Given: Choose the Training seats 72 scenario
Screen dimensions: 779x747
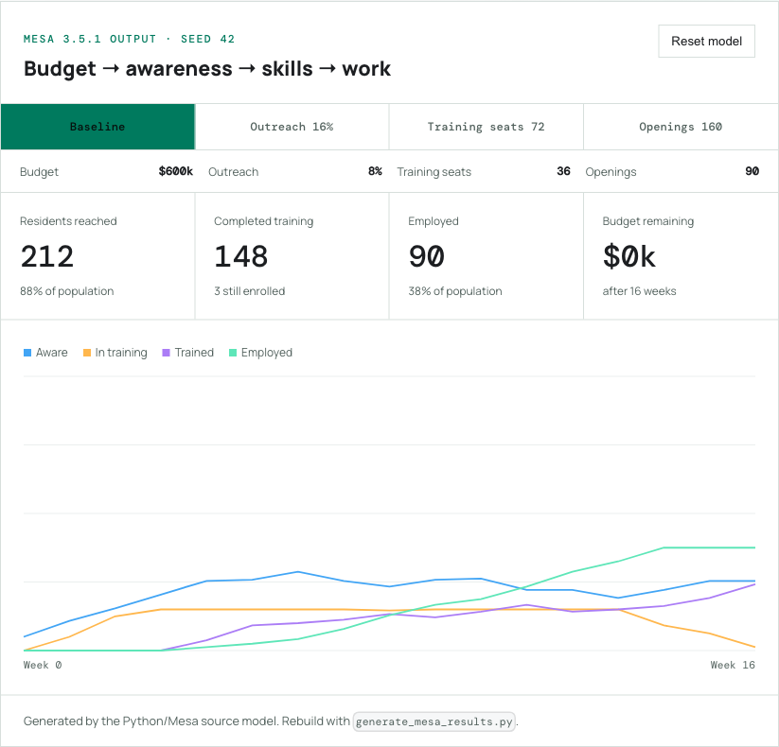Looking at the screenshot, I should pyautogui.click(x=486, y=127).
